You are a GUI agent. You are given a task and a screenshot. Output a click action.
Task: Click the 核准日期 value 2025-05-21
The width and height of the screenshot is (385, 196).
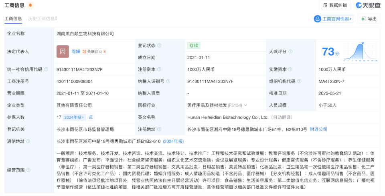pos(330,93)
